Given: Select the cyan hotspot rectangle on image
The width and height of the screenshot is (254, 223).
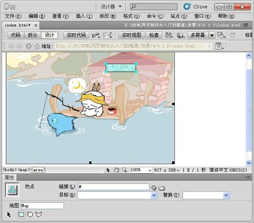Looking at the screenshot, I should coord(121,68).
